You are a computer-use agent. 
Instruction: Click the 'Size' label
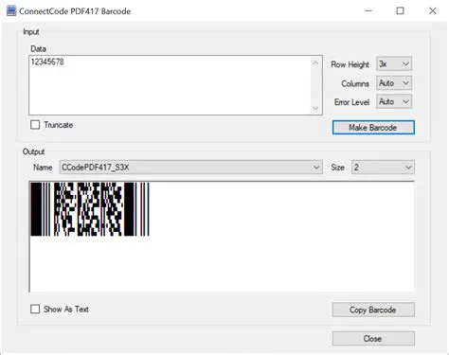coord(337,168)
